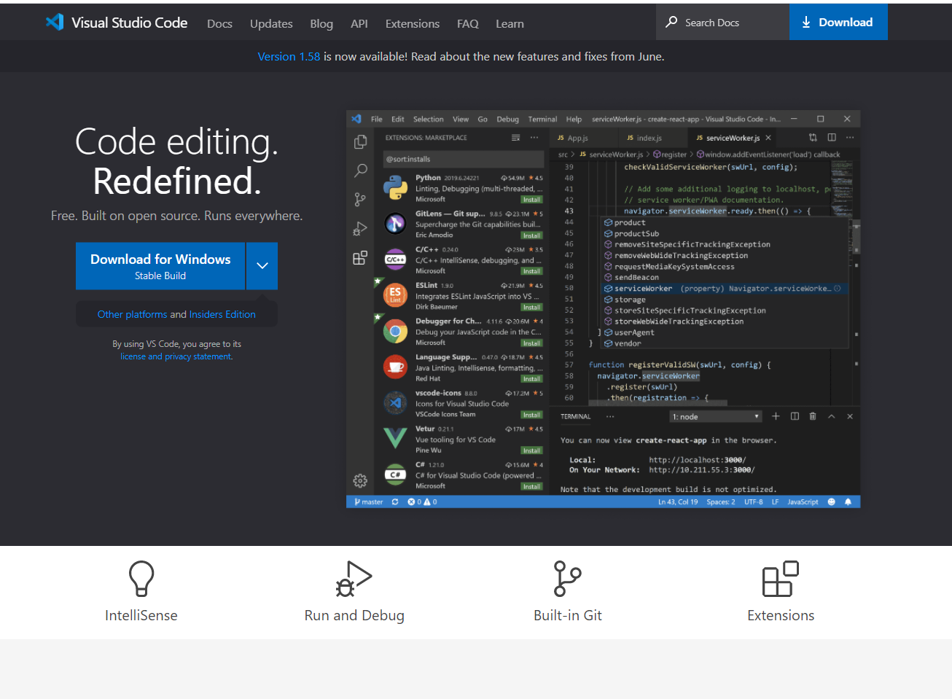Close the serviceWorker.js tab
Image resolution: width=952 pixels, height=699 pixels.
768,138
